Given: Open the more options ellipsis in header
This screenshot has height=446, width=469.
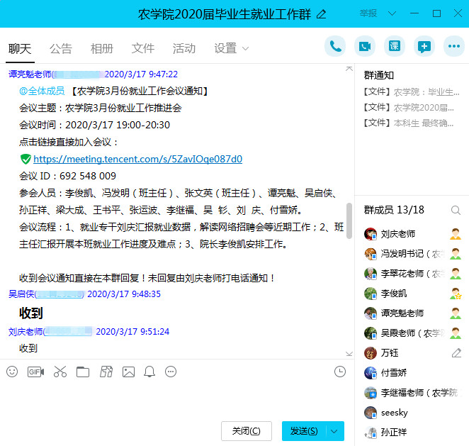Looking at the screenshot, I should (453, 47).
